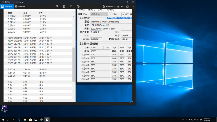Click the 59 % maximum usage value
The width and height of the screenshot is (217, 122).
pos(41,85)
